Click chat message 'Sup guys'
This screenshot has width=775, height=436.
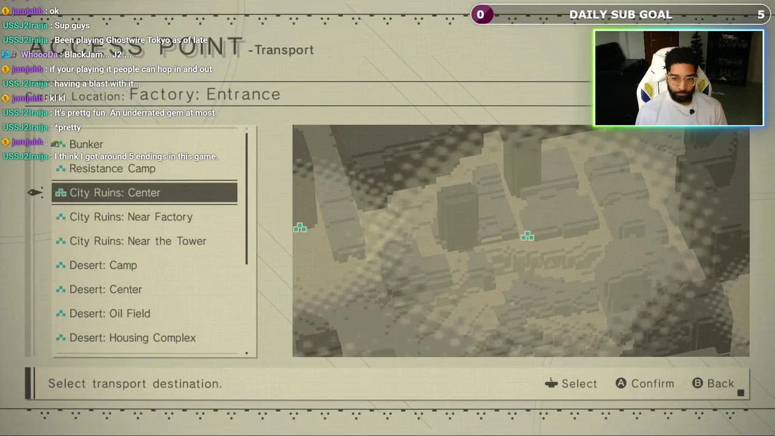point(72,25)
